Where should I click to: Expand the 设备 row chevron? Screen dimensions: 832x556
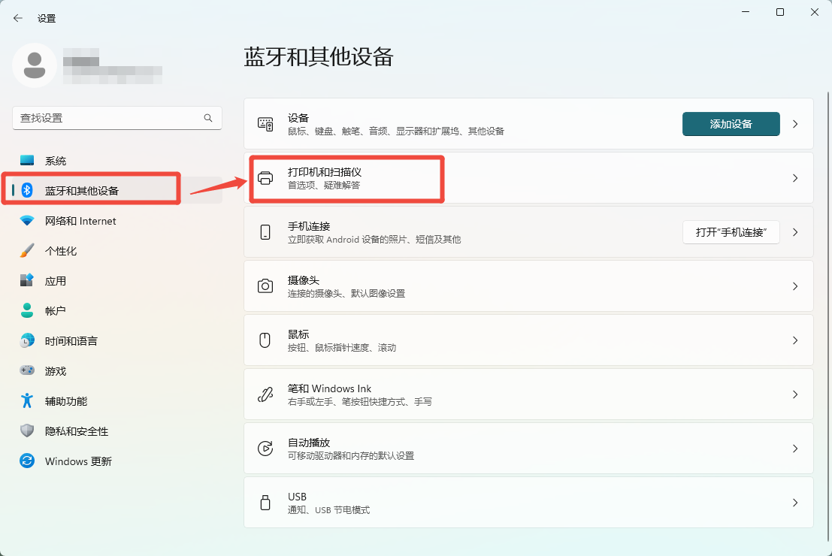coord(795,124)
